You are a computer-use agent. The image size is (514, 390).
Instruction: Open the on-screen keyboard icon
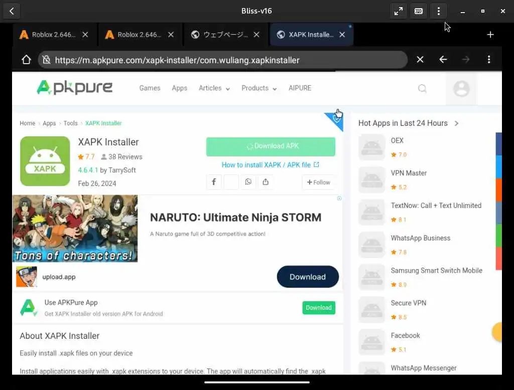point(418,11)
